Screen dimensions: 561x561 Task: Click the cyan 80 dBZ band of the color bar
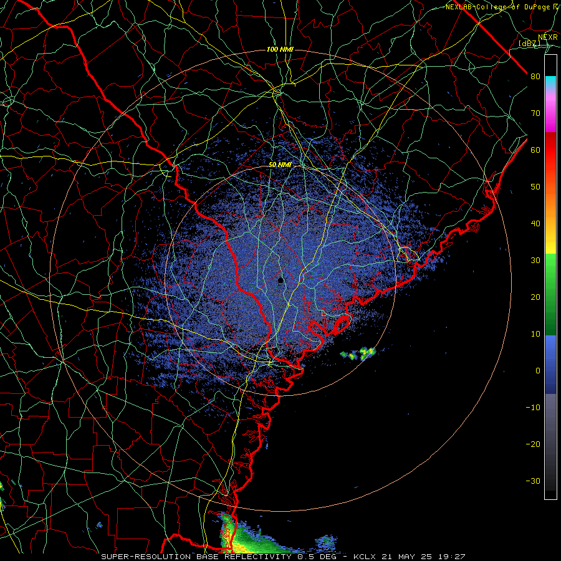click(x=550, y=82)
